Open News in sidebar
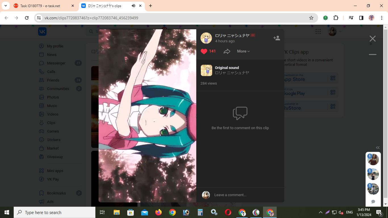The height and width of the screenshot is (218, 388). click(52, 54)
